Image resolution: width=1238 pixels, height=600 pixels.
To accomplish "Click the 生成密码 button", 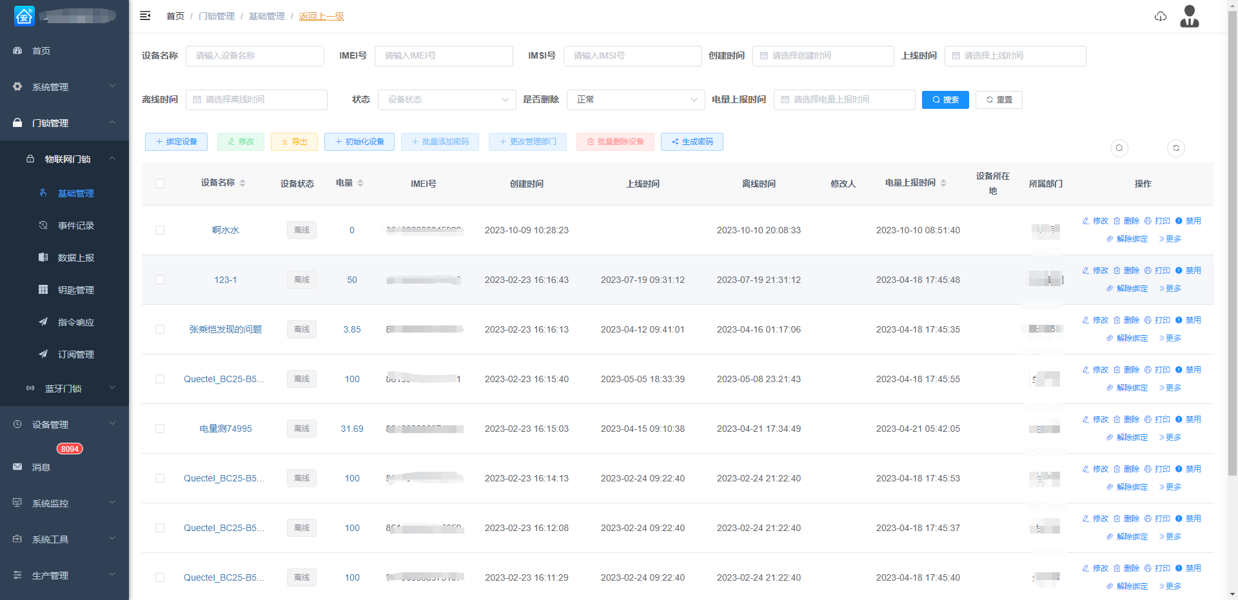I will (x=692, y=142).
